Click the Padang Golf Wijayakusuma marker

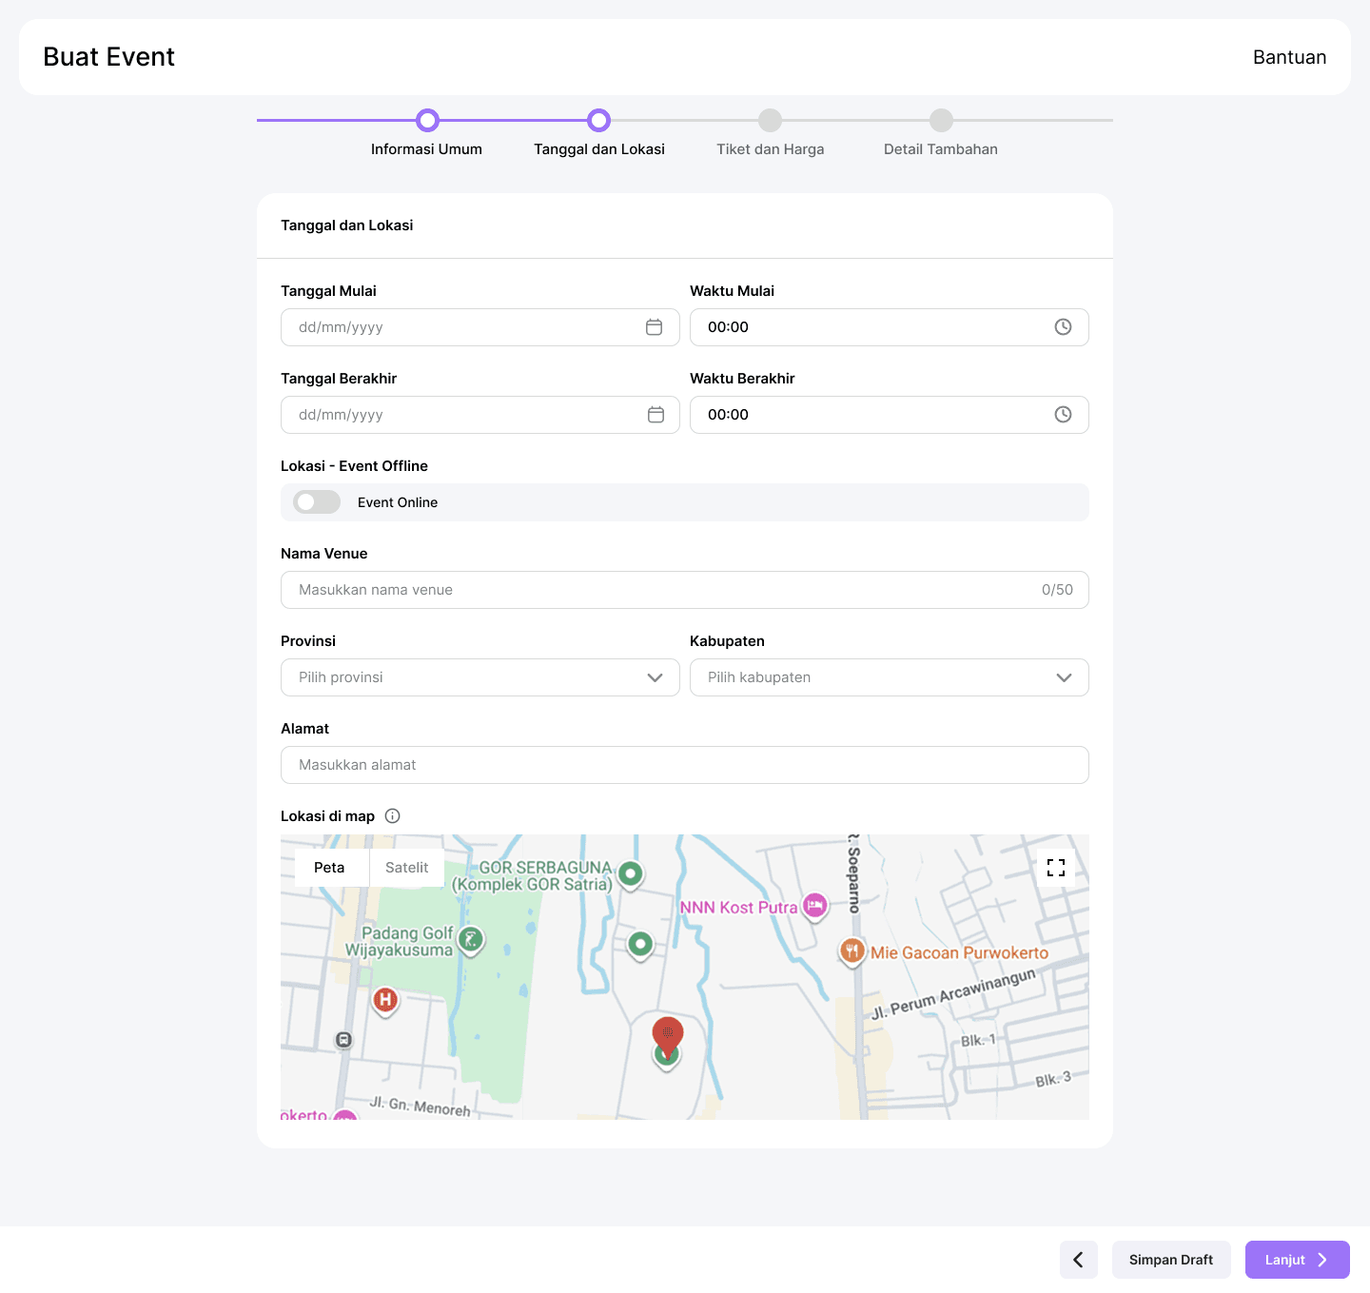tap(471, 941)
